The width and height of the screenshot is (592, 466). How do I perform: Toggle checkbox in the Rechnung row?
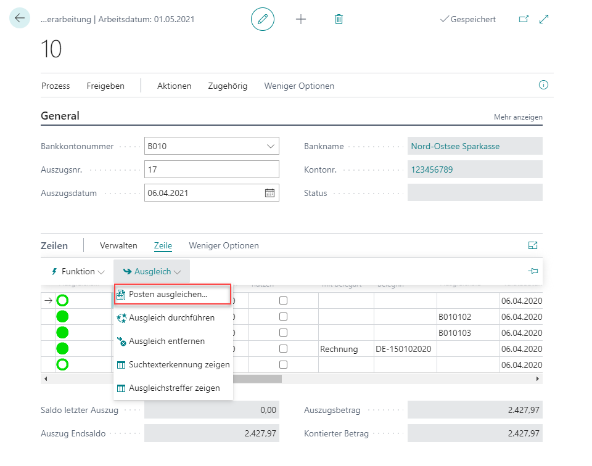coord(283,349)
